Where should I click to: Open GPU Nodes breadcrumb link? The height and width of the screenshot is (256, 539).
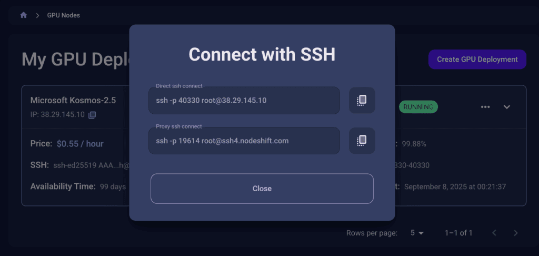click(x=64, y=15)
